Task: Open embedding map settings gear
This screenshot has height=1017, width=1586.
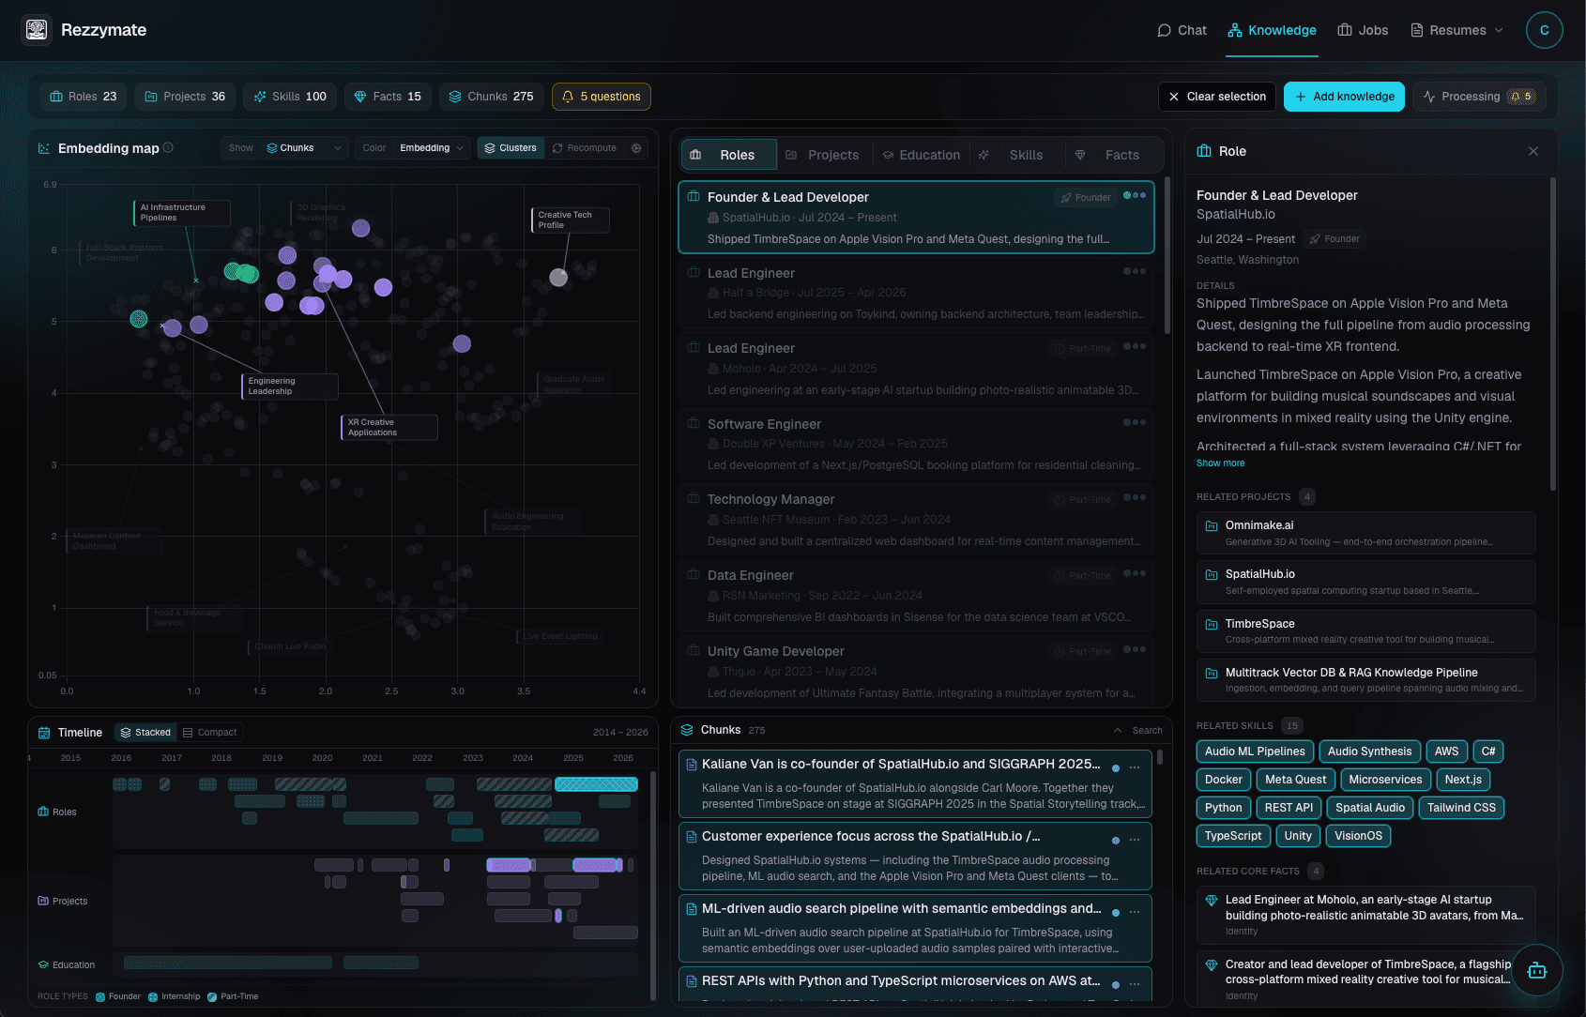Action: pos(636,148)
